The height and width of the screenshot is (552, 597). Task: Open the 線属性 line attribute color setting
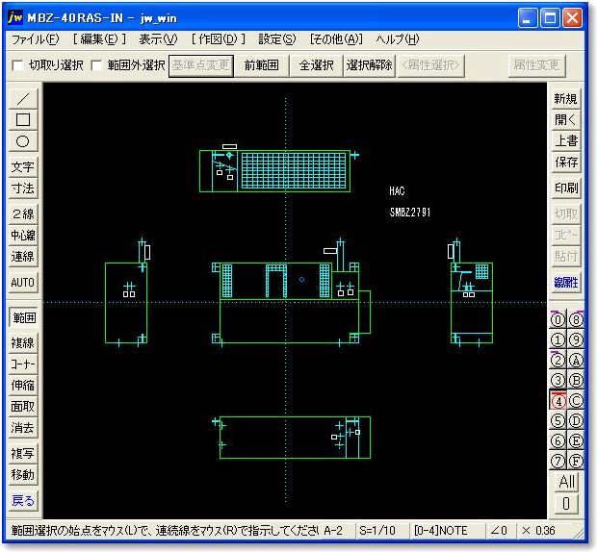tap(566, 282)
